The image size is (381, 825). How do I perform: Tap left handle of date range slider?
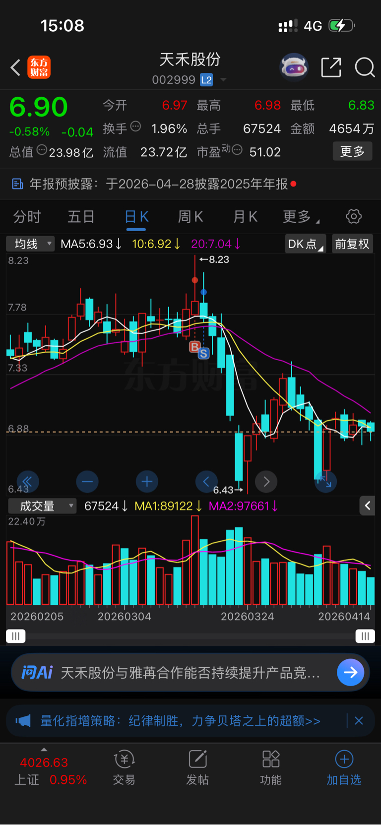(x=15, y=636)
